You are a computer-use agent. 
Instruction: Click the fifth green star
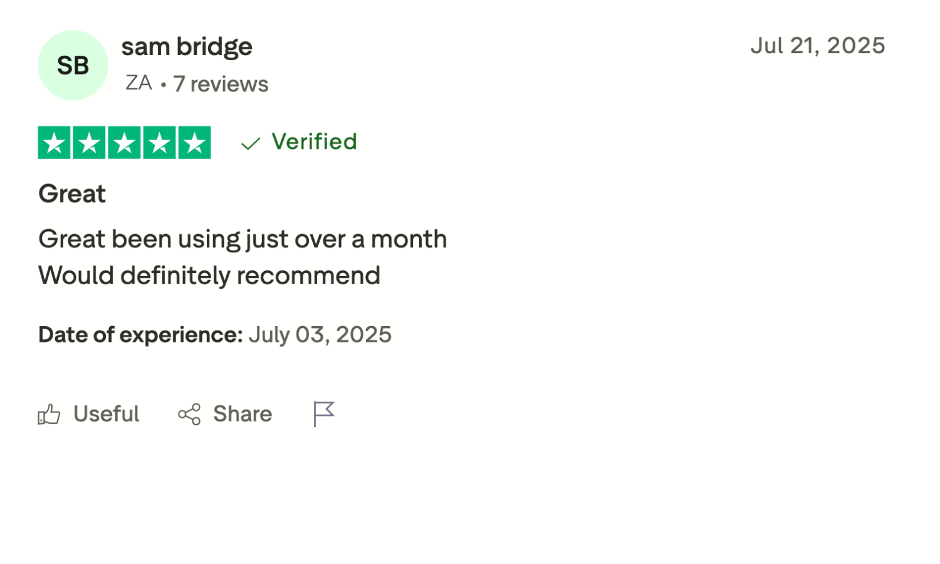pyautogui.click(x=194, y=143)
